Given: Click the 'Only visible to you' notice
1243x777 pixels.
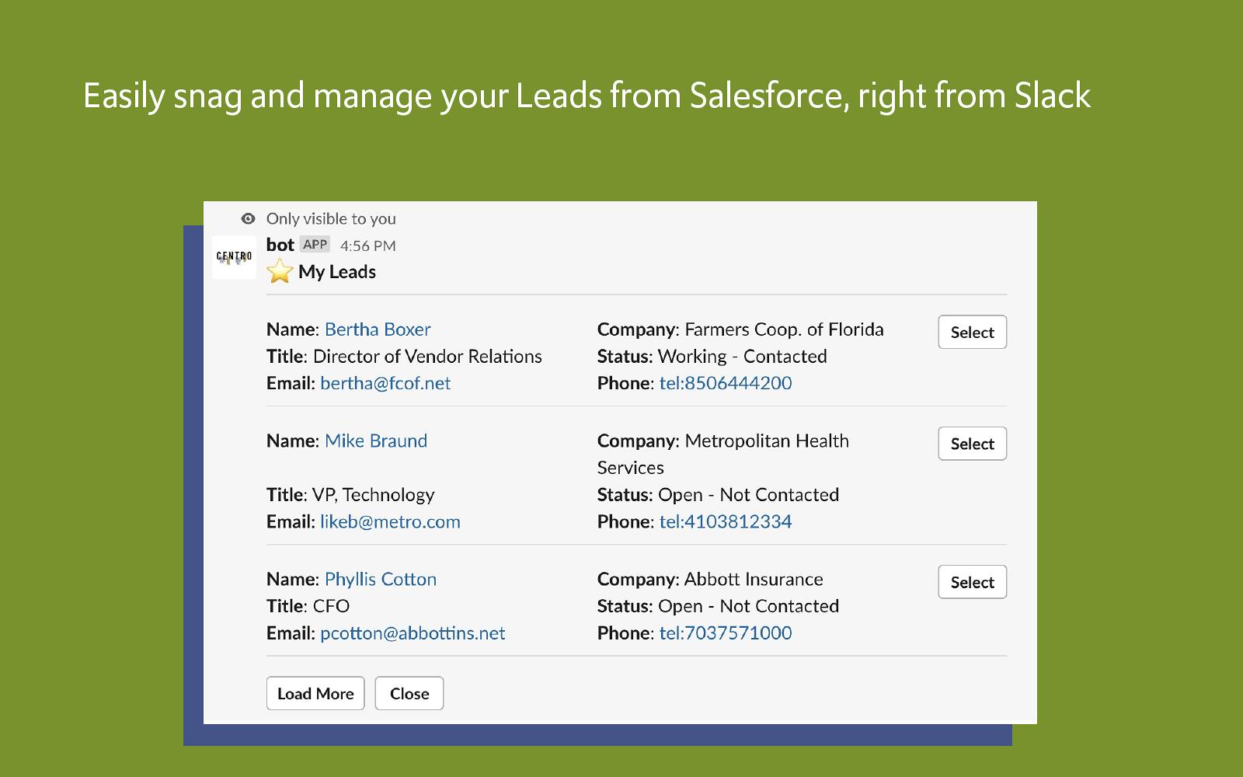Looking at the screenshot, I should 331,219.
